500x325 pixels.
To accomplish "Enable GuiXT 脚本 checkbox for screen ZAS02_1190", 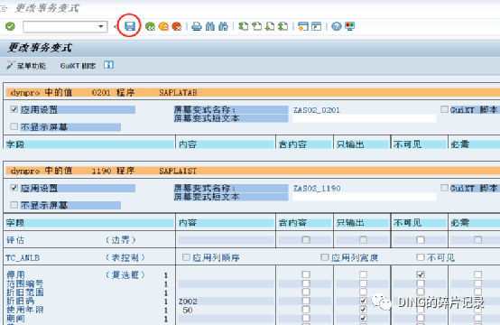I will tap(444, 188).
